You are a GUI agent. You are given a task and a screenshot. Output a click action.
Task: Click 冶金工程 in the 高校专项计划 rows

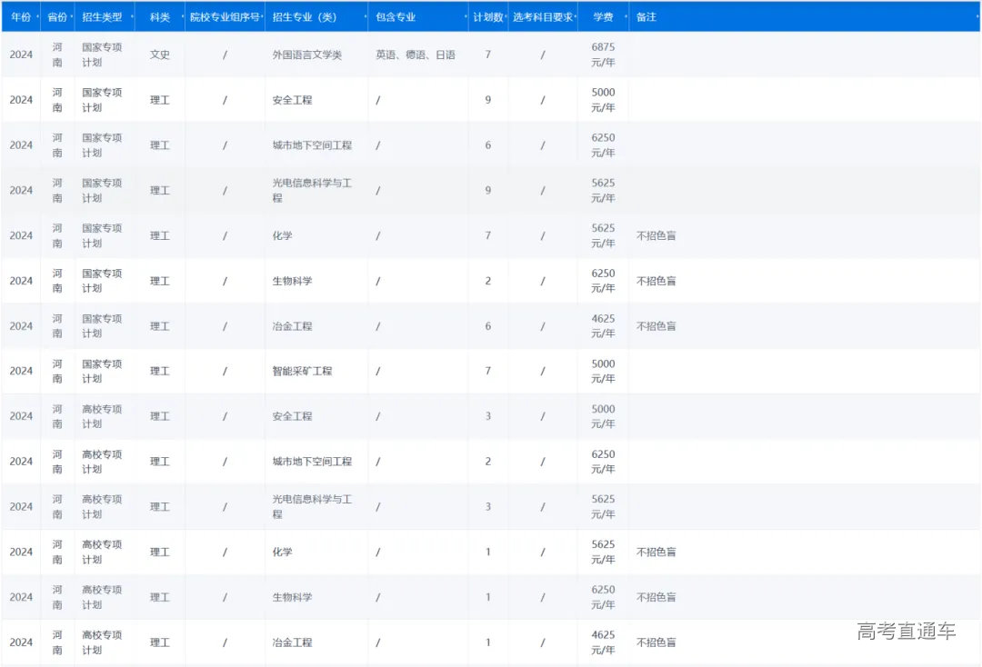point(292,642)
